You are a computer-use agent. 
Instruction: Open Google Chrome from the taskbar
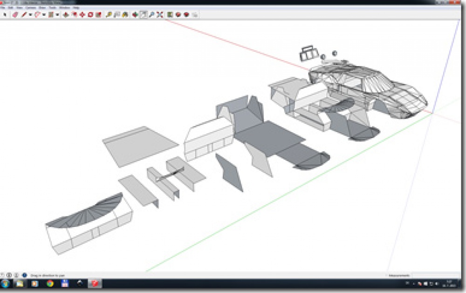click(50, 284)
